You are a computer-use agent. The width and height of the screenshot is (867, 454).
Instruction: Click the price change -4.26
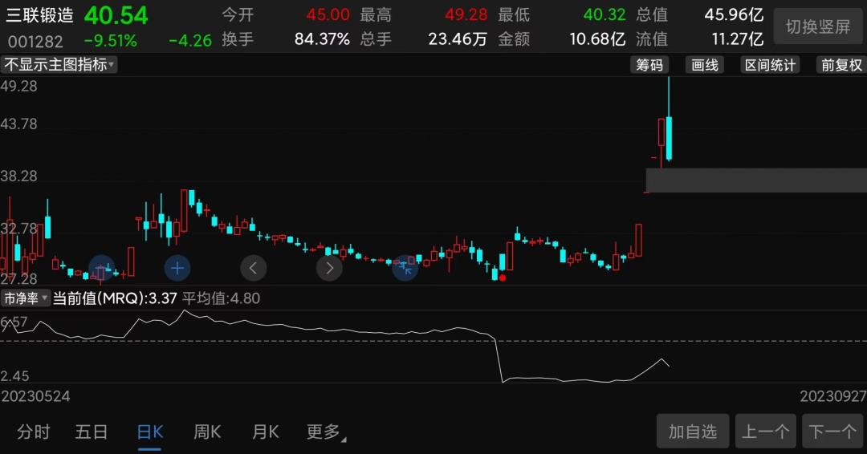coord(190,41)
